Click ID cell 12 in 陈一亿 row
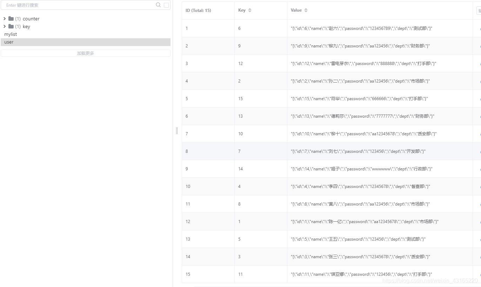The width and height of the screenshot is (481, 287). [x=208, y=222]
